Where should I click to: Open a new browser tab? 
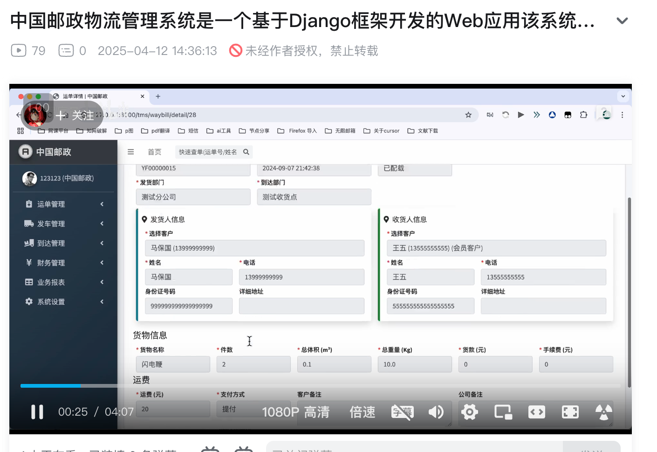[x=158, y=96]
